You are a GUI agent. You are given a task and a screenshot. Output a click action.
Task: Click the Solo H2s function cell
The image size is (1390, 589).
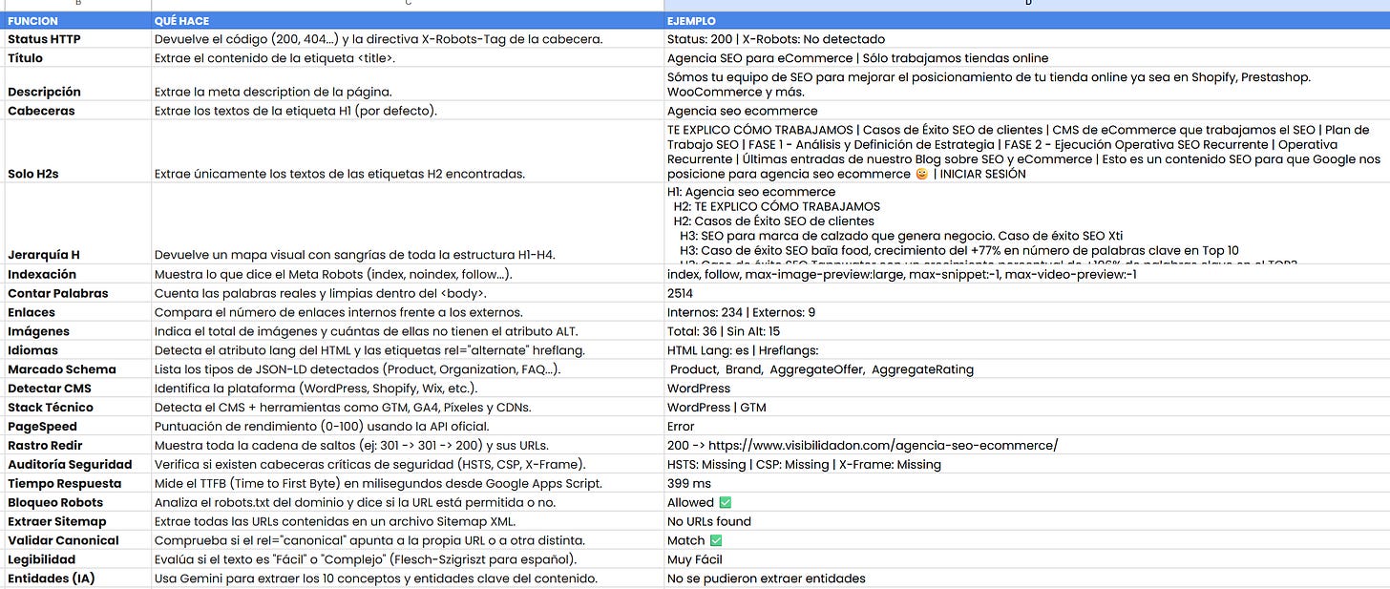(76, 151)
